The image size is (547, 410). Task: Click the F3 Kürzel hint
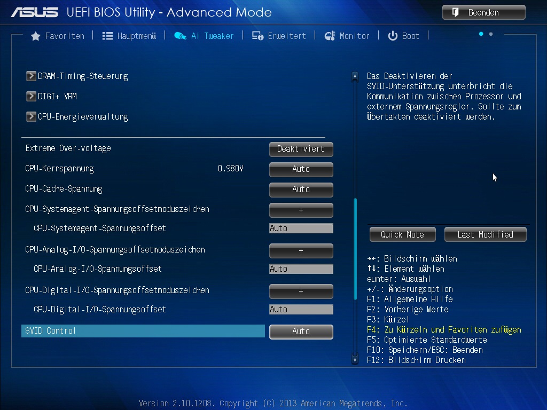(388, 319)
